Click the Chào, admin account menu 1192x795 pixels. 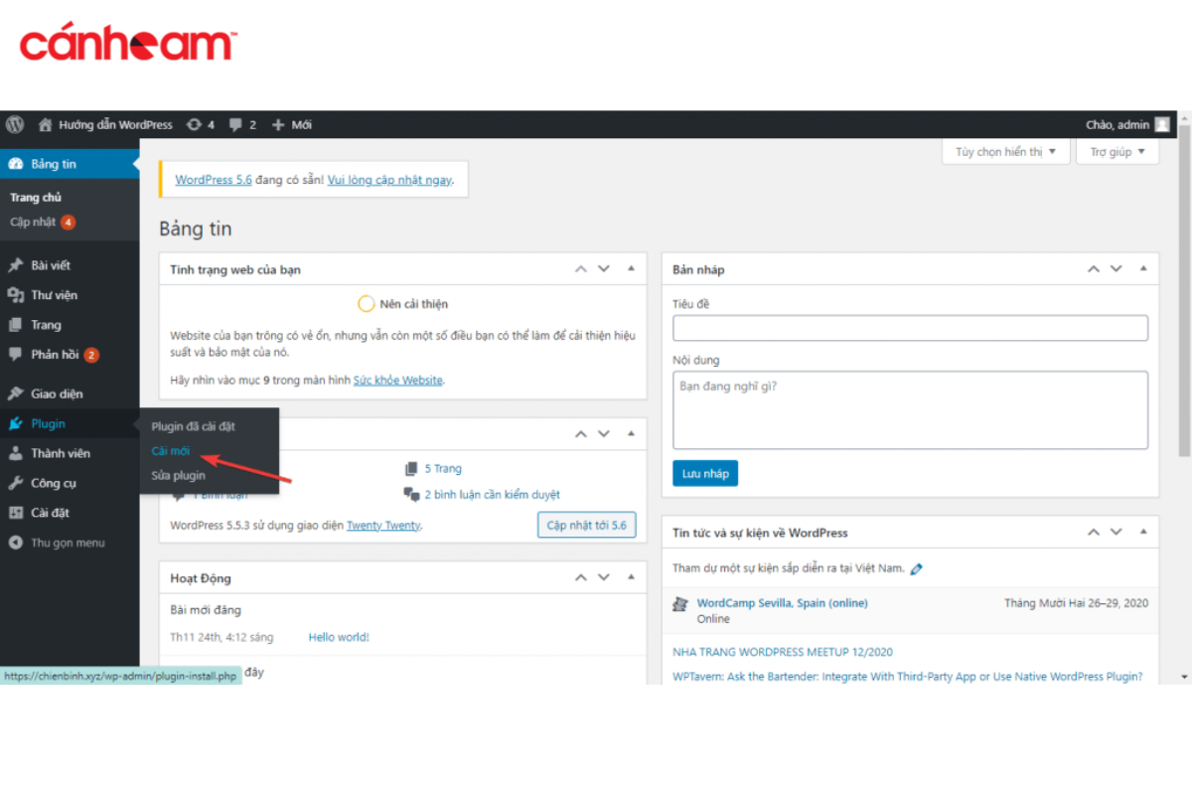coord(1127,125)
